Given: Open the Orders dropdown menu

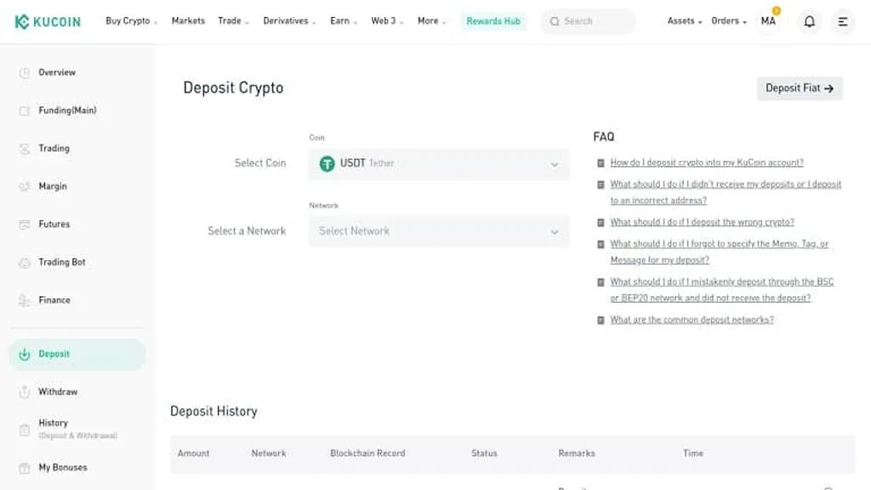Looking at the screenshot, I should (729, 21).
